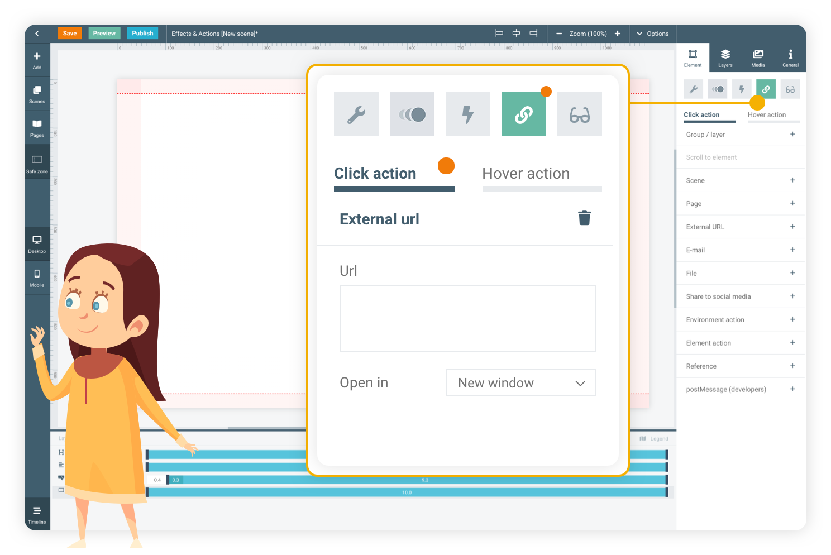831x555 pixels.
Task: Click the zoom in plus button
Action: tap(618, 34)
